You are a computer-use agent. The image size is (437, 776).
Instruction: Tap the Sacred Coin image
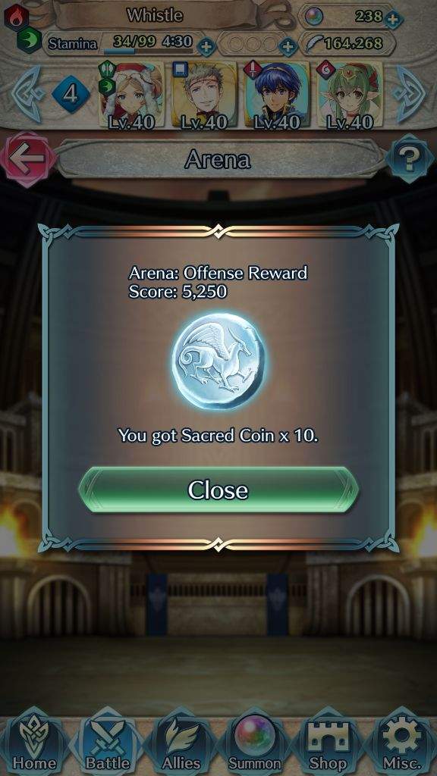(218, 361)
